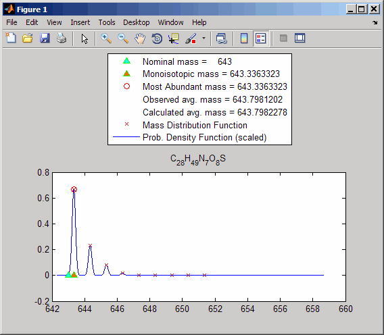This screenshot has height=335, width=384.
Task: Save the figure with the floppy disk icon
Action: point(45,38)
